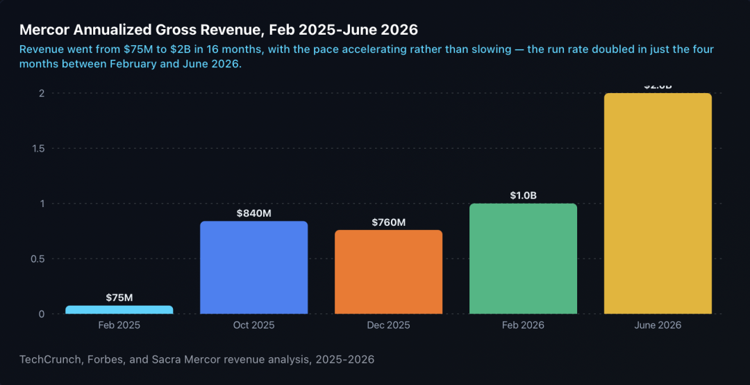Select the orange Dec 2025 bar

[388, 272]
